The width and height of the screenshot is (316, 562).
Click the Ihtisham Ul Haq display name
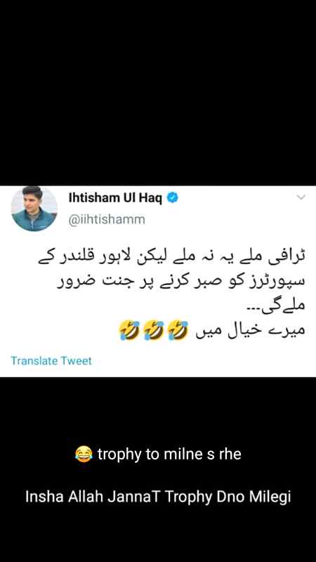(115, 197)
